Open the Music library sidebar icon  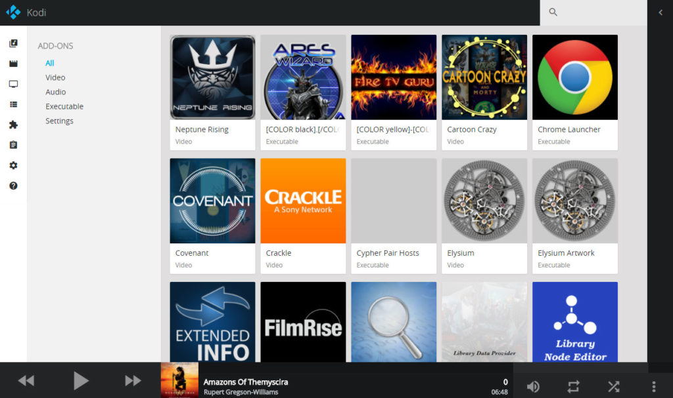click(13, 43)
